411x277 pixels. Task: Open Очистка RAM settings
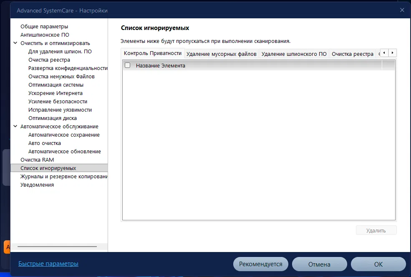pyautogui.click(x=37, y=160)
